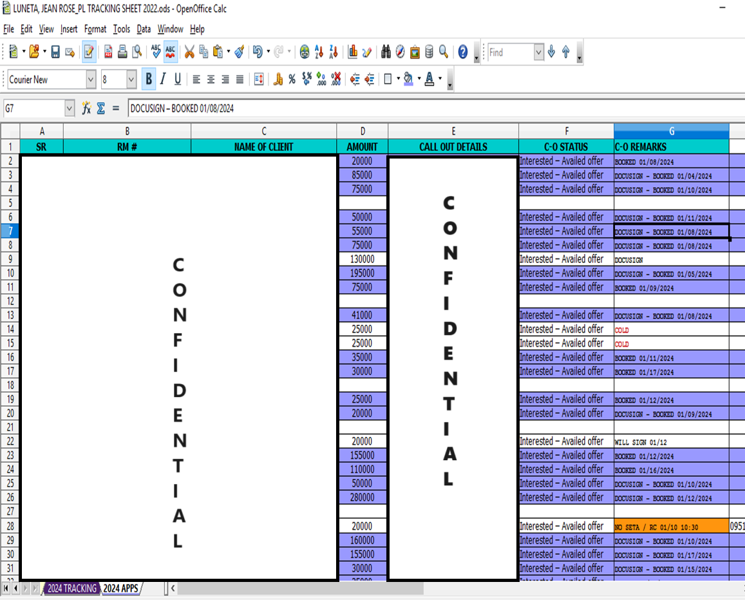Apply Background Color paint bucket
Viewport: 745px width, 600px height.
point(409,79)
